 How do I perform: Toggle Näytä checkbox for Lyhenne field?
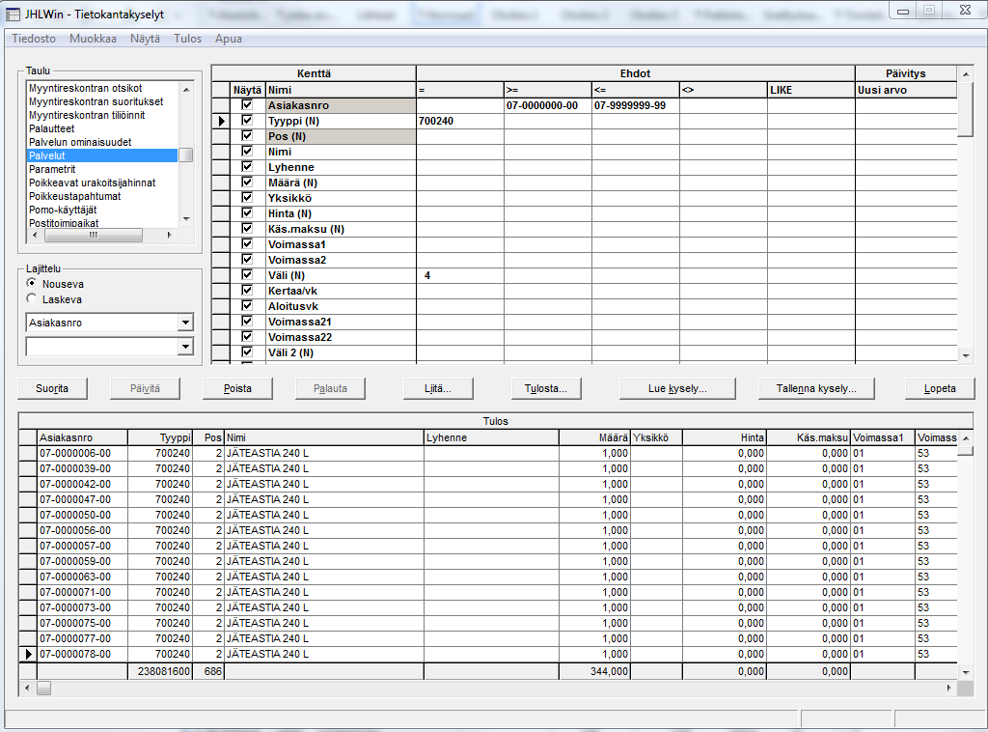point(247,167)
